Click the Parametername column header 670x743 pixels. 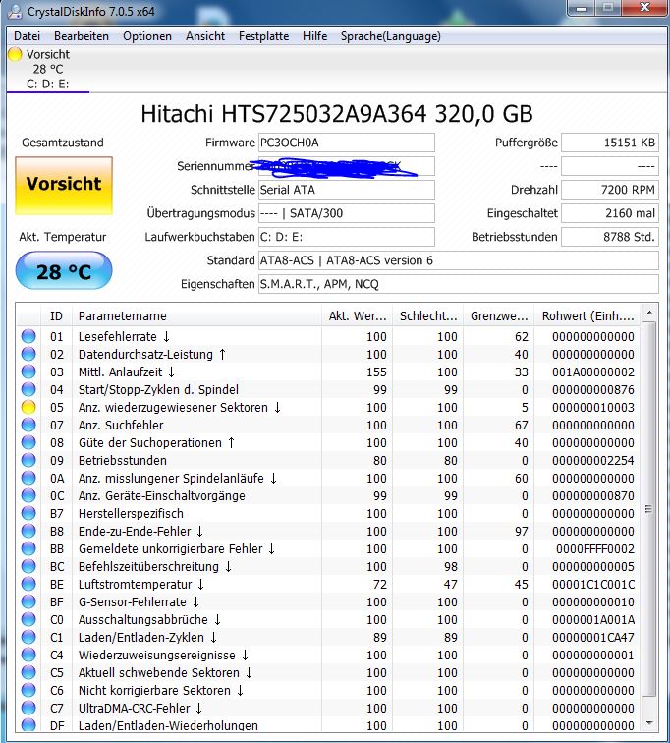tap(196, 316)
